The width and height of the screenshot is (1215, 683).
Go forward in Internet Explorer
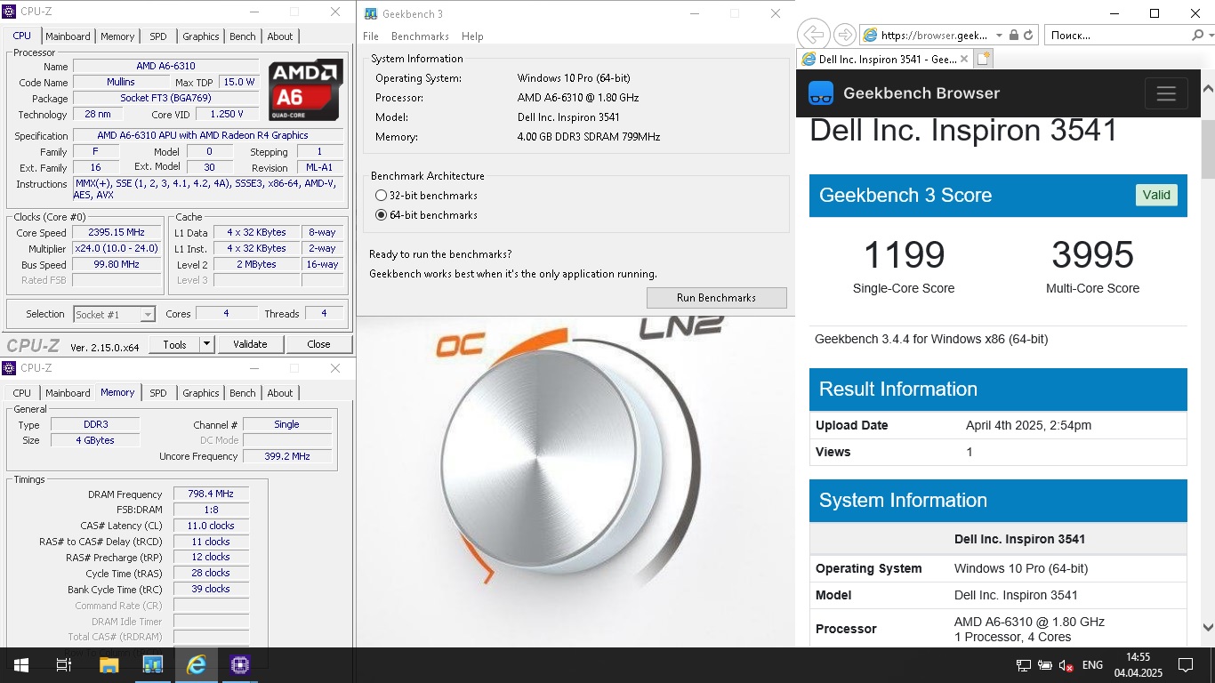click(x=845, y=36)
